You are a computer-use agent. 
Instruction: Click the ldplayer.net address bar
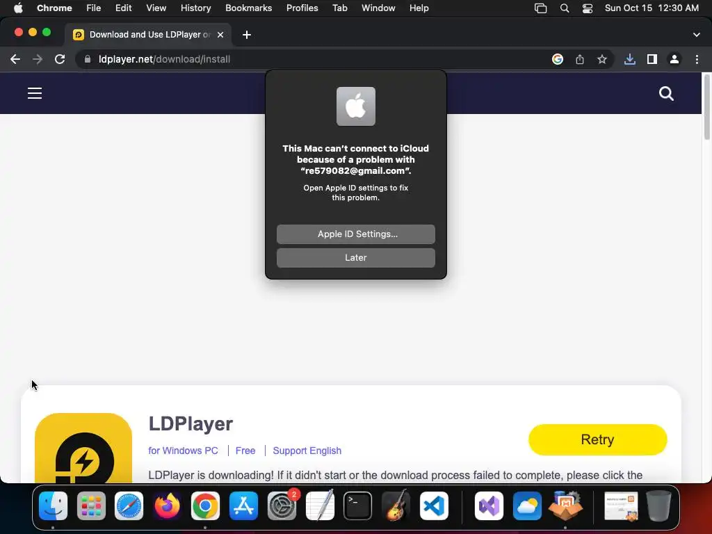[x=314, y=59]
